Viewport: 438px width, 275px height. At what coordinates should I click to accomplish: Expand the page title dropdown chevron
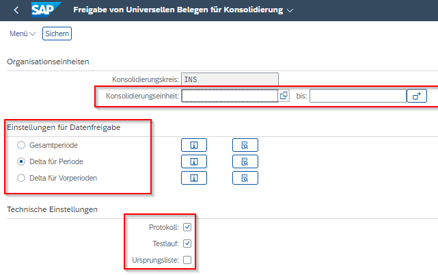290,11
